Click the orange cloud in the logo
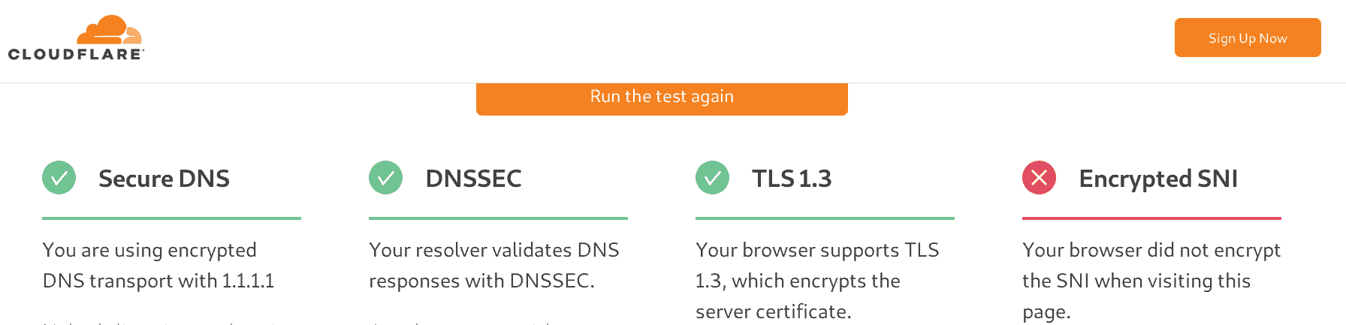 tap(110, 30)
